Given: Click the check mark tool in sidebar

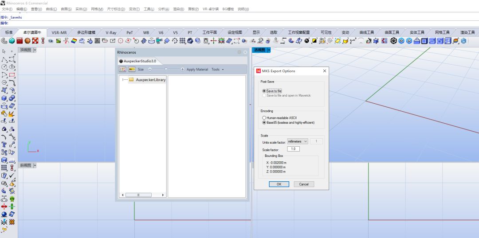Looking at the screenshot, I should pyautogui.click(x=12, y=176).
